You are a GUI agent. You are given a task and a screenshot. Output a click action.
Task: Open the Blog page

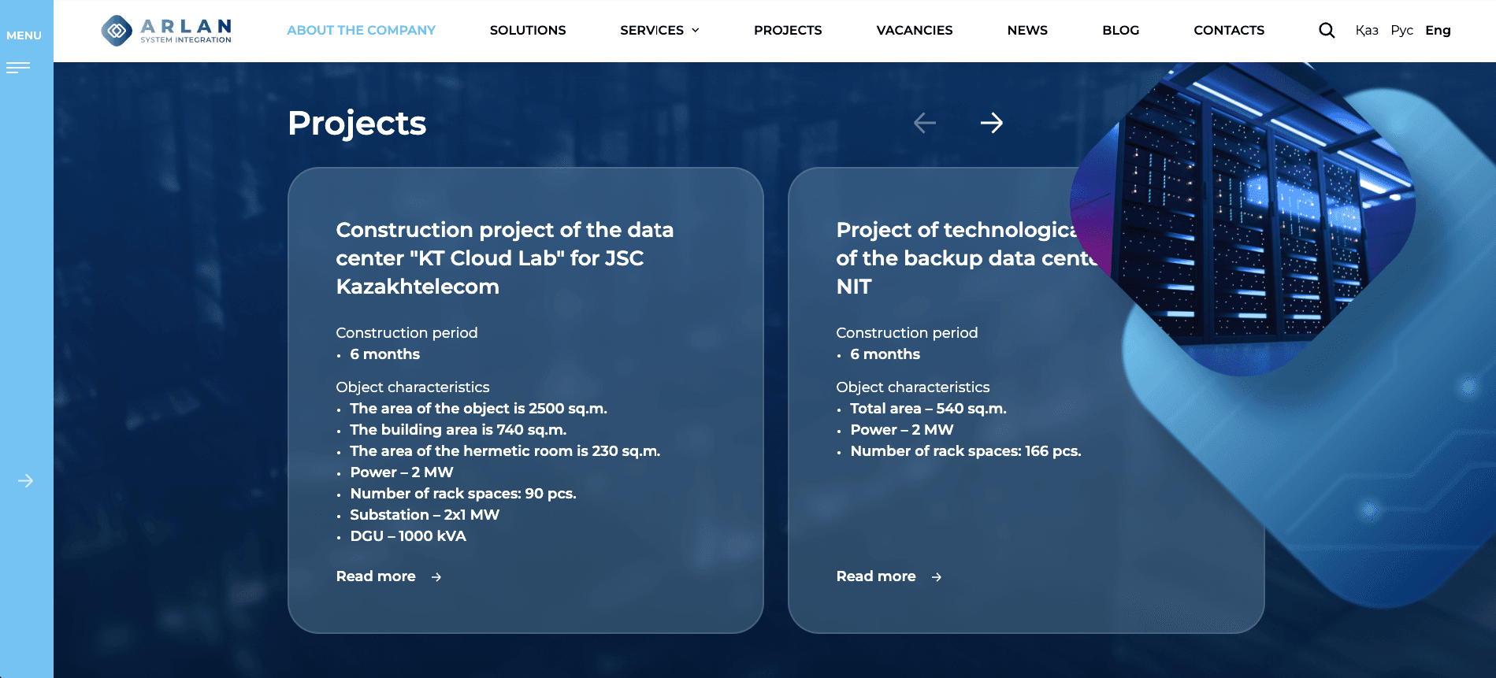point(1121,30)
